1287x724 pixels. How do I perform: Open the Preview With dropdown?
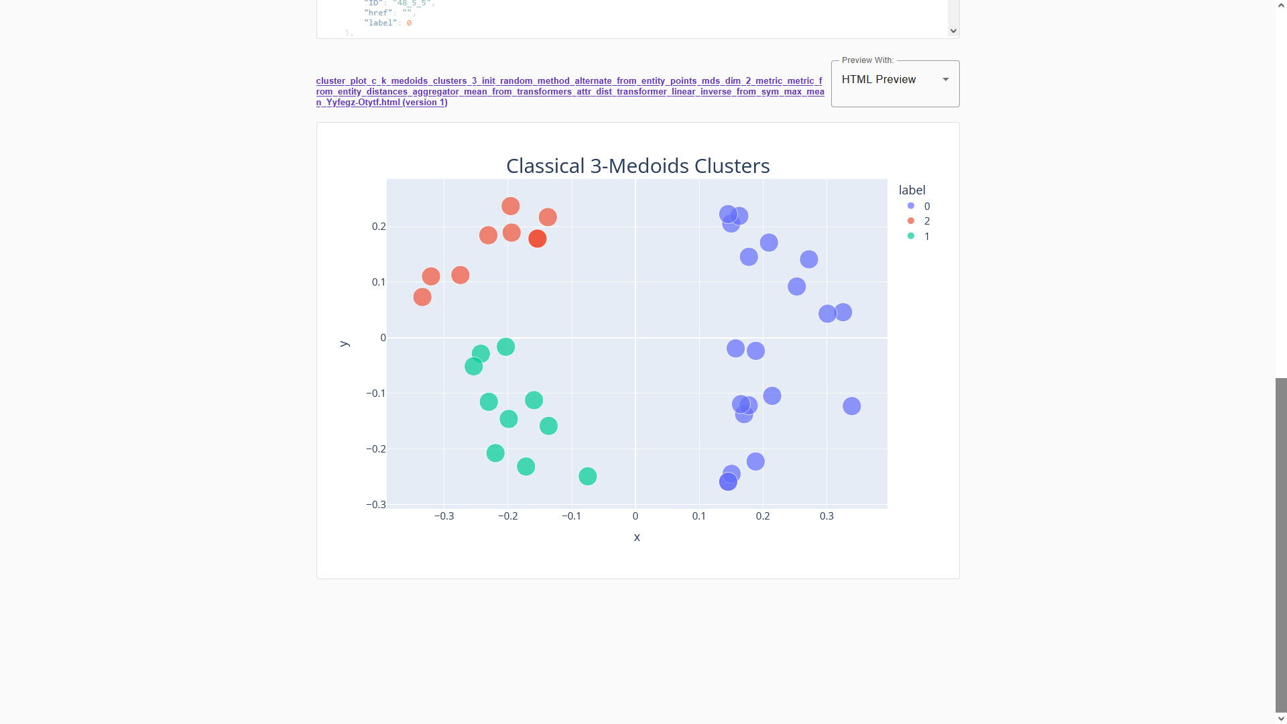click(x=895, y=83)
